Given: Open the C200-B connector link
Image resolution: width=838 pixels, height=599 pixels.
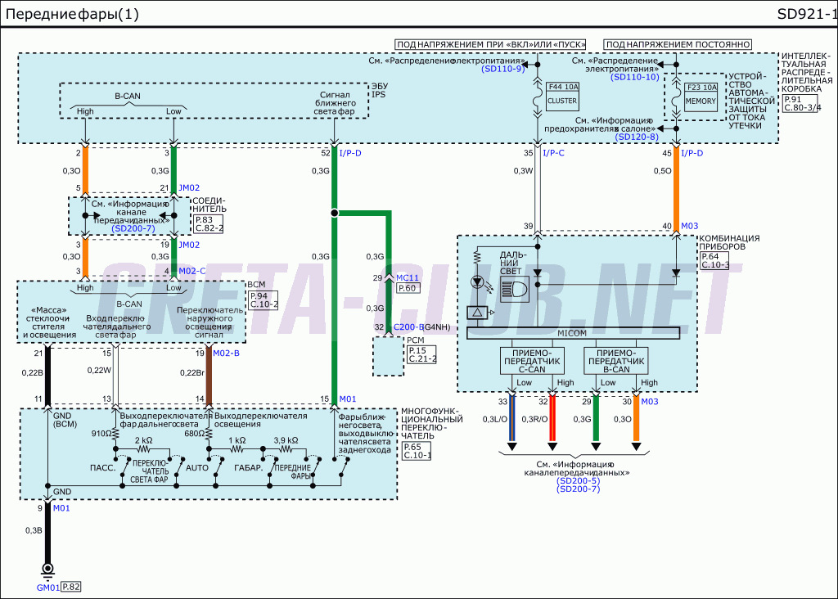Looking at the screenshot, I should tap(408, 327).
